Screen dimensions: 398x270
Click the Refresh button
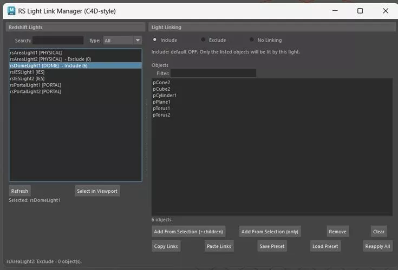pos(20,191)
